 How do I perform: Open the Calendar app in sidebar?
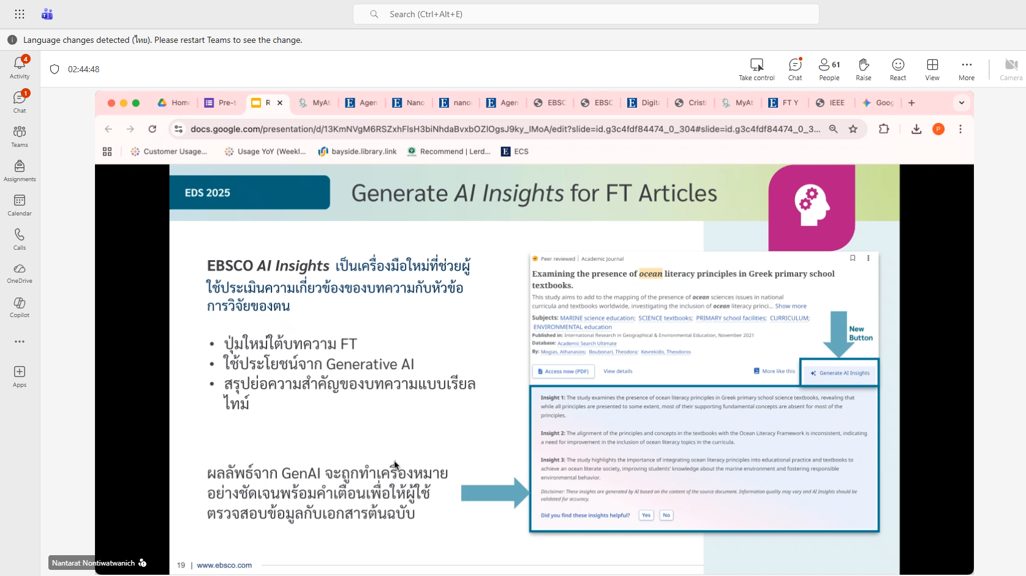point(20,204)
